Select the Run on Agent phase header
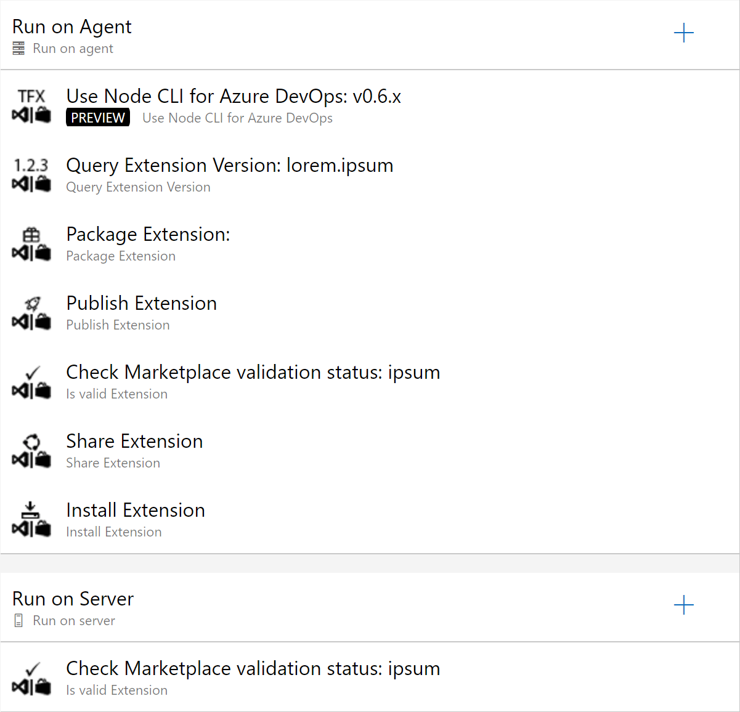 [x=71, y=26]
